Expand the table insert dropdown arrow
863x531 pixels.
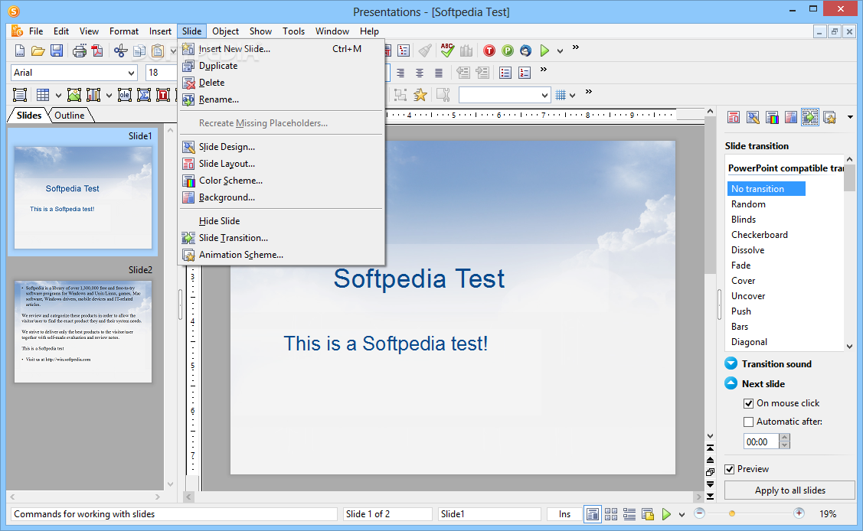click(x=58, y=96)
